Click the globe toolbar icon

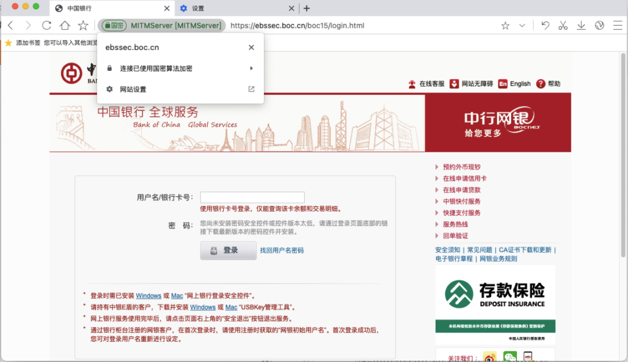(599, 26)
